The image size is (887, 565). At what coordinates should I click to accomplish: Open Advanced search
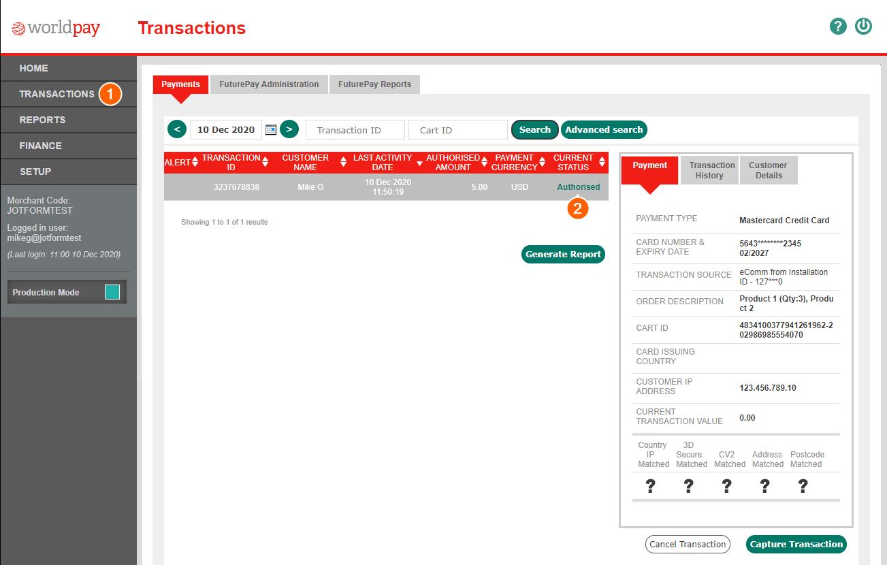604,129
